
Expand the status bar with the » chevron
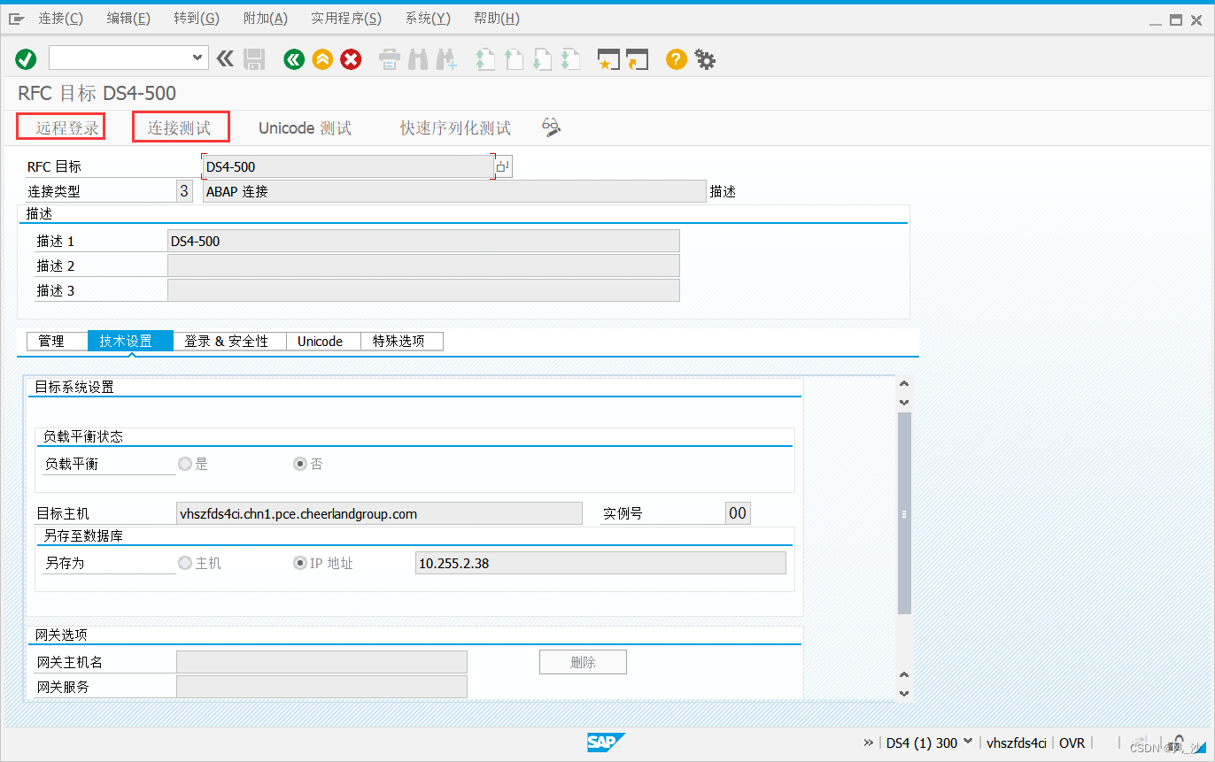click(868, 743)
